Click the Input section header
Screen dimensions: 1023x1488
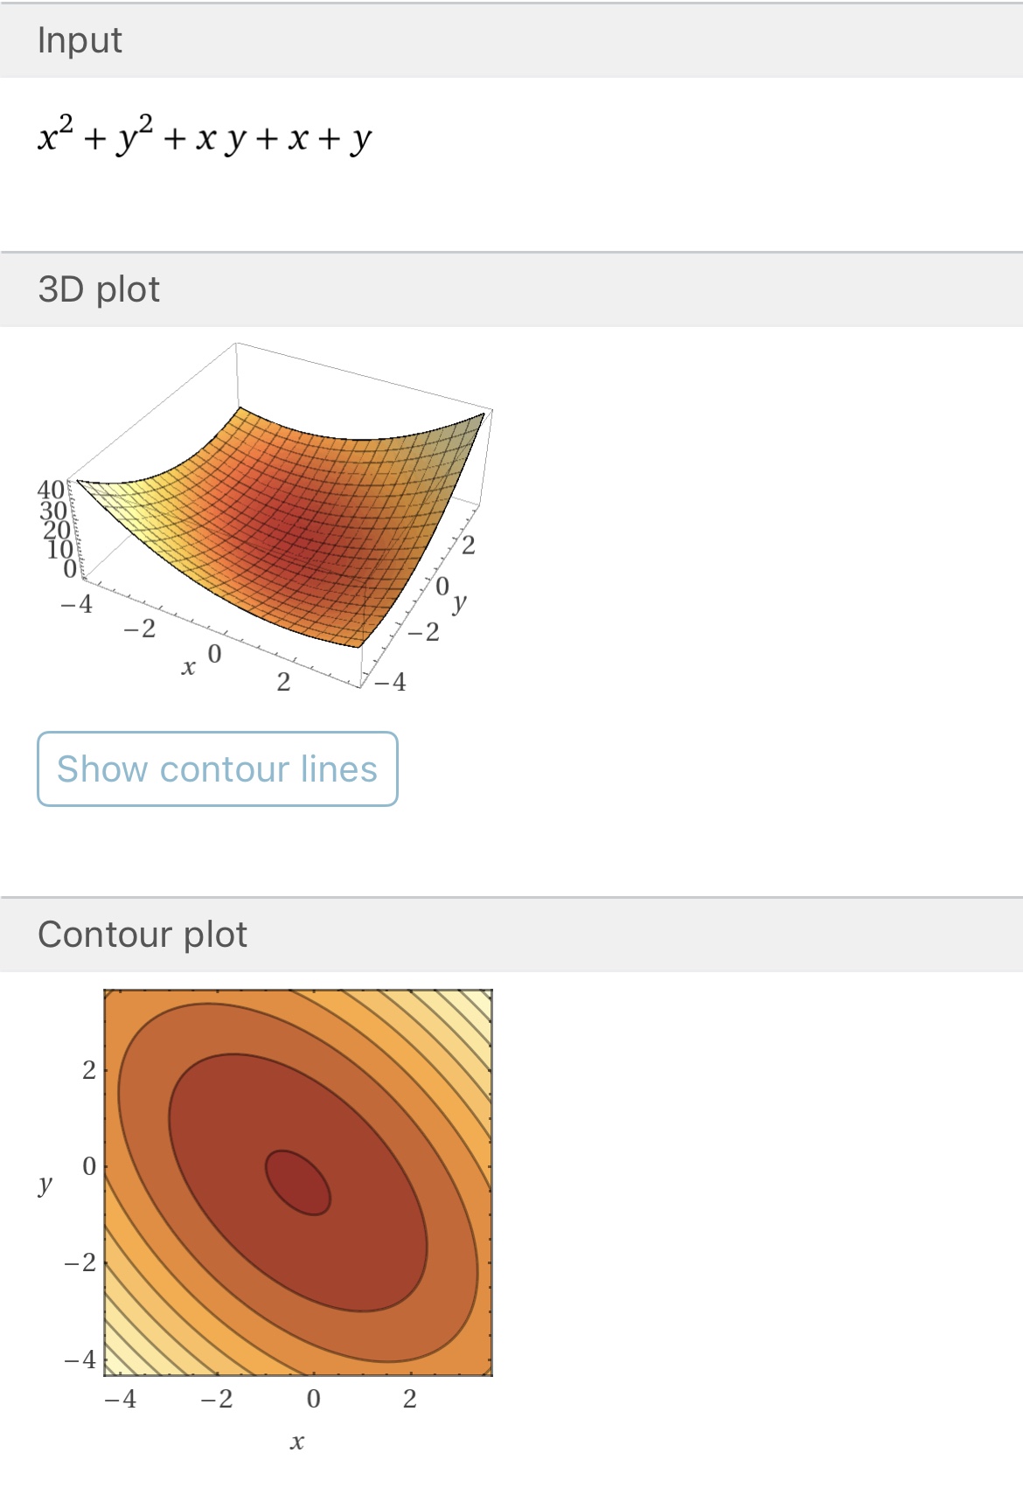tap(80, 40)
